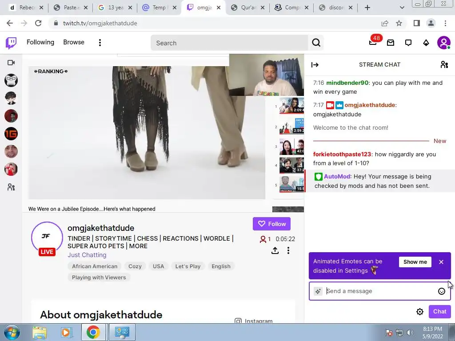Screen dimensions: 455x341
Task: Click the Show me button
Action: pos(415,262)
